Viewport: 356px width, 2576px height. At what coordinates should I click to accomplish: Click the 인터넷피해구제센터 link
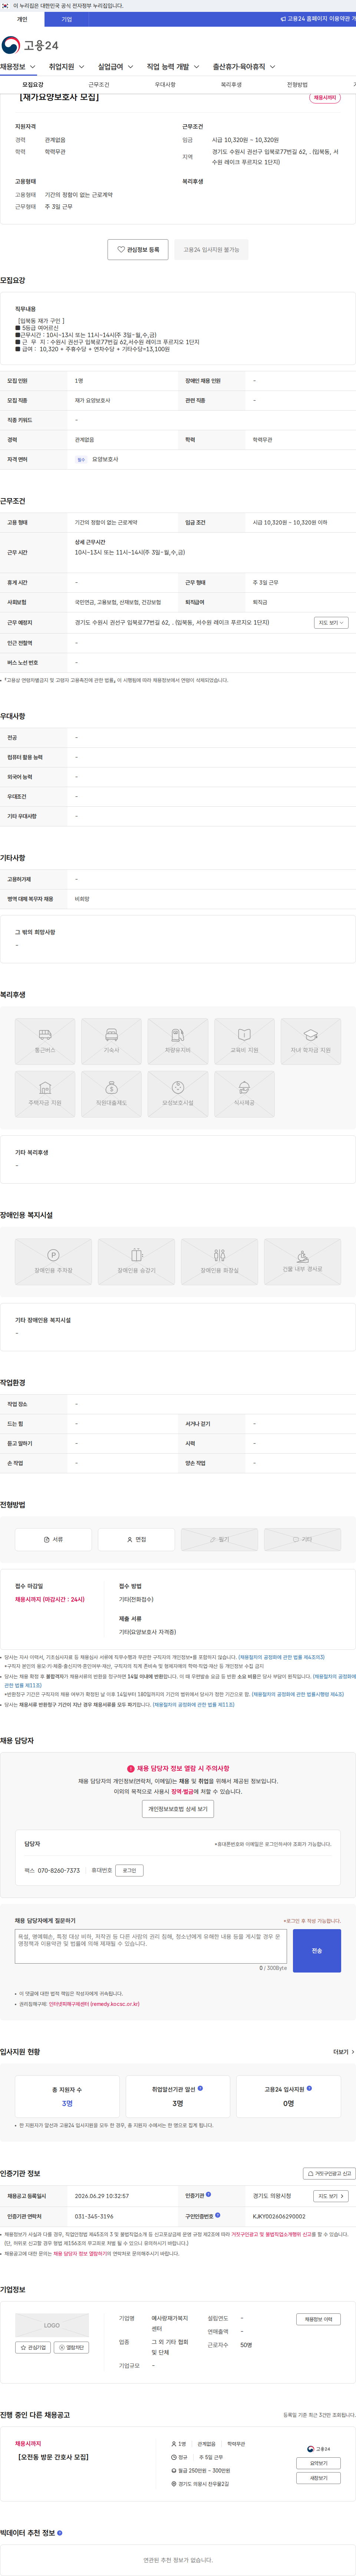click(94, 2004)
